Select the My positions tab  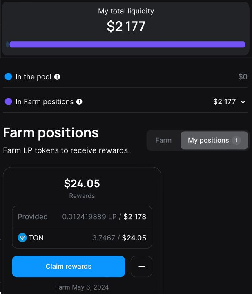coord(214,140)
